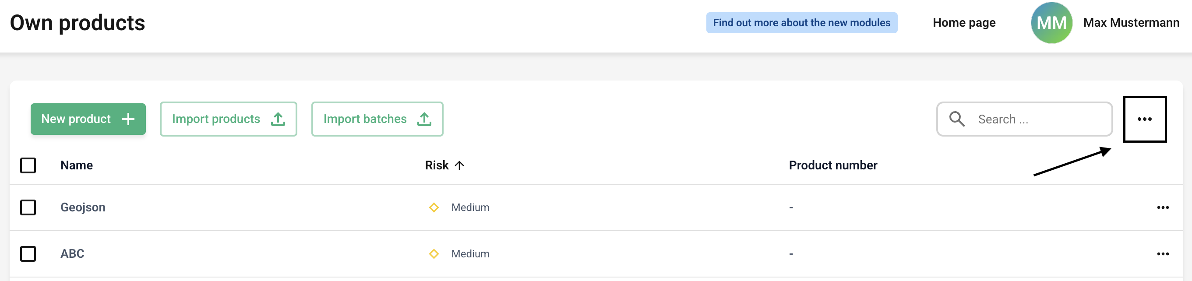Click the Import products upload icon
Image resolution: width=1192 pixels, height=281 pixels.
[x=278, y=119]
